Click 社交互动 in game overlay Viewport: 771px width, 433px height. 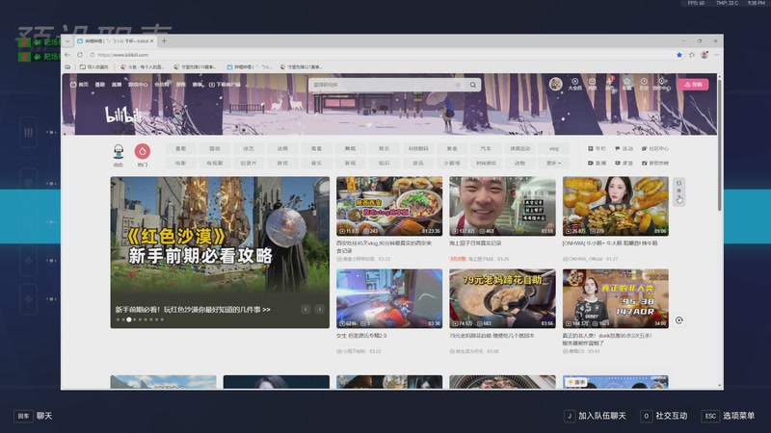[664, 416]
